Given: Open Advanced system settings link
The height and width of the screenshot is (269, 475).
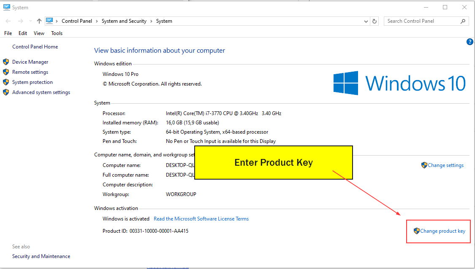Looking at the screenshot, I should [41, 92].
